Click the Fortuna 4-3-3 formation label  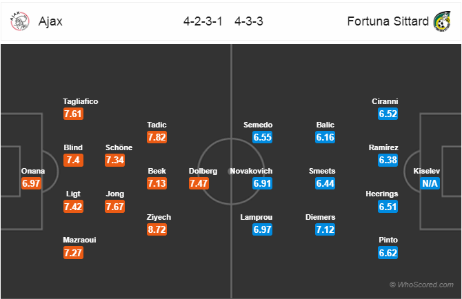click(x=249, y=21)
